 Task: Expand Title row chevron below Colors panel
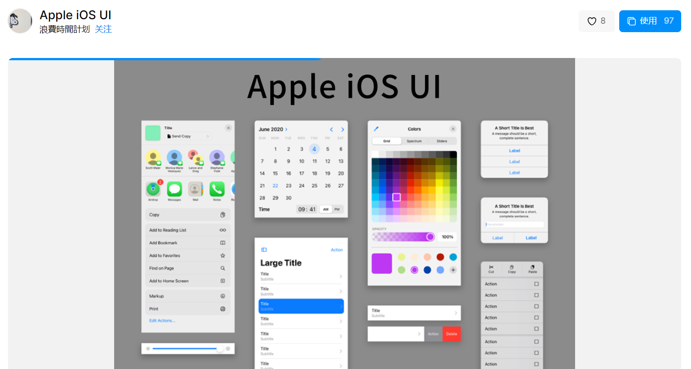[456, 313]
